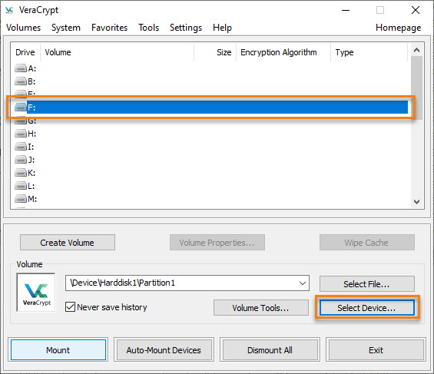Open the Volumes menu
This screenshot has width=434, height=374.
click(x=24, y=28)
